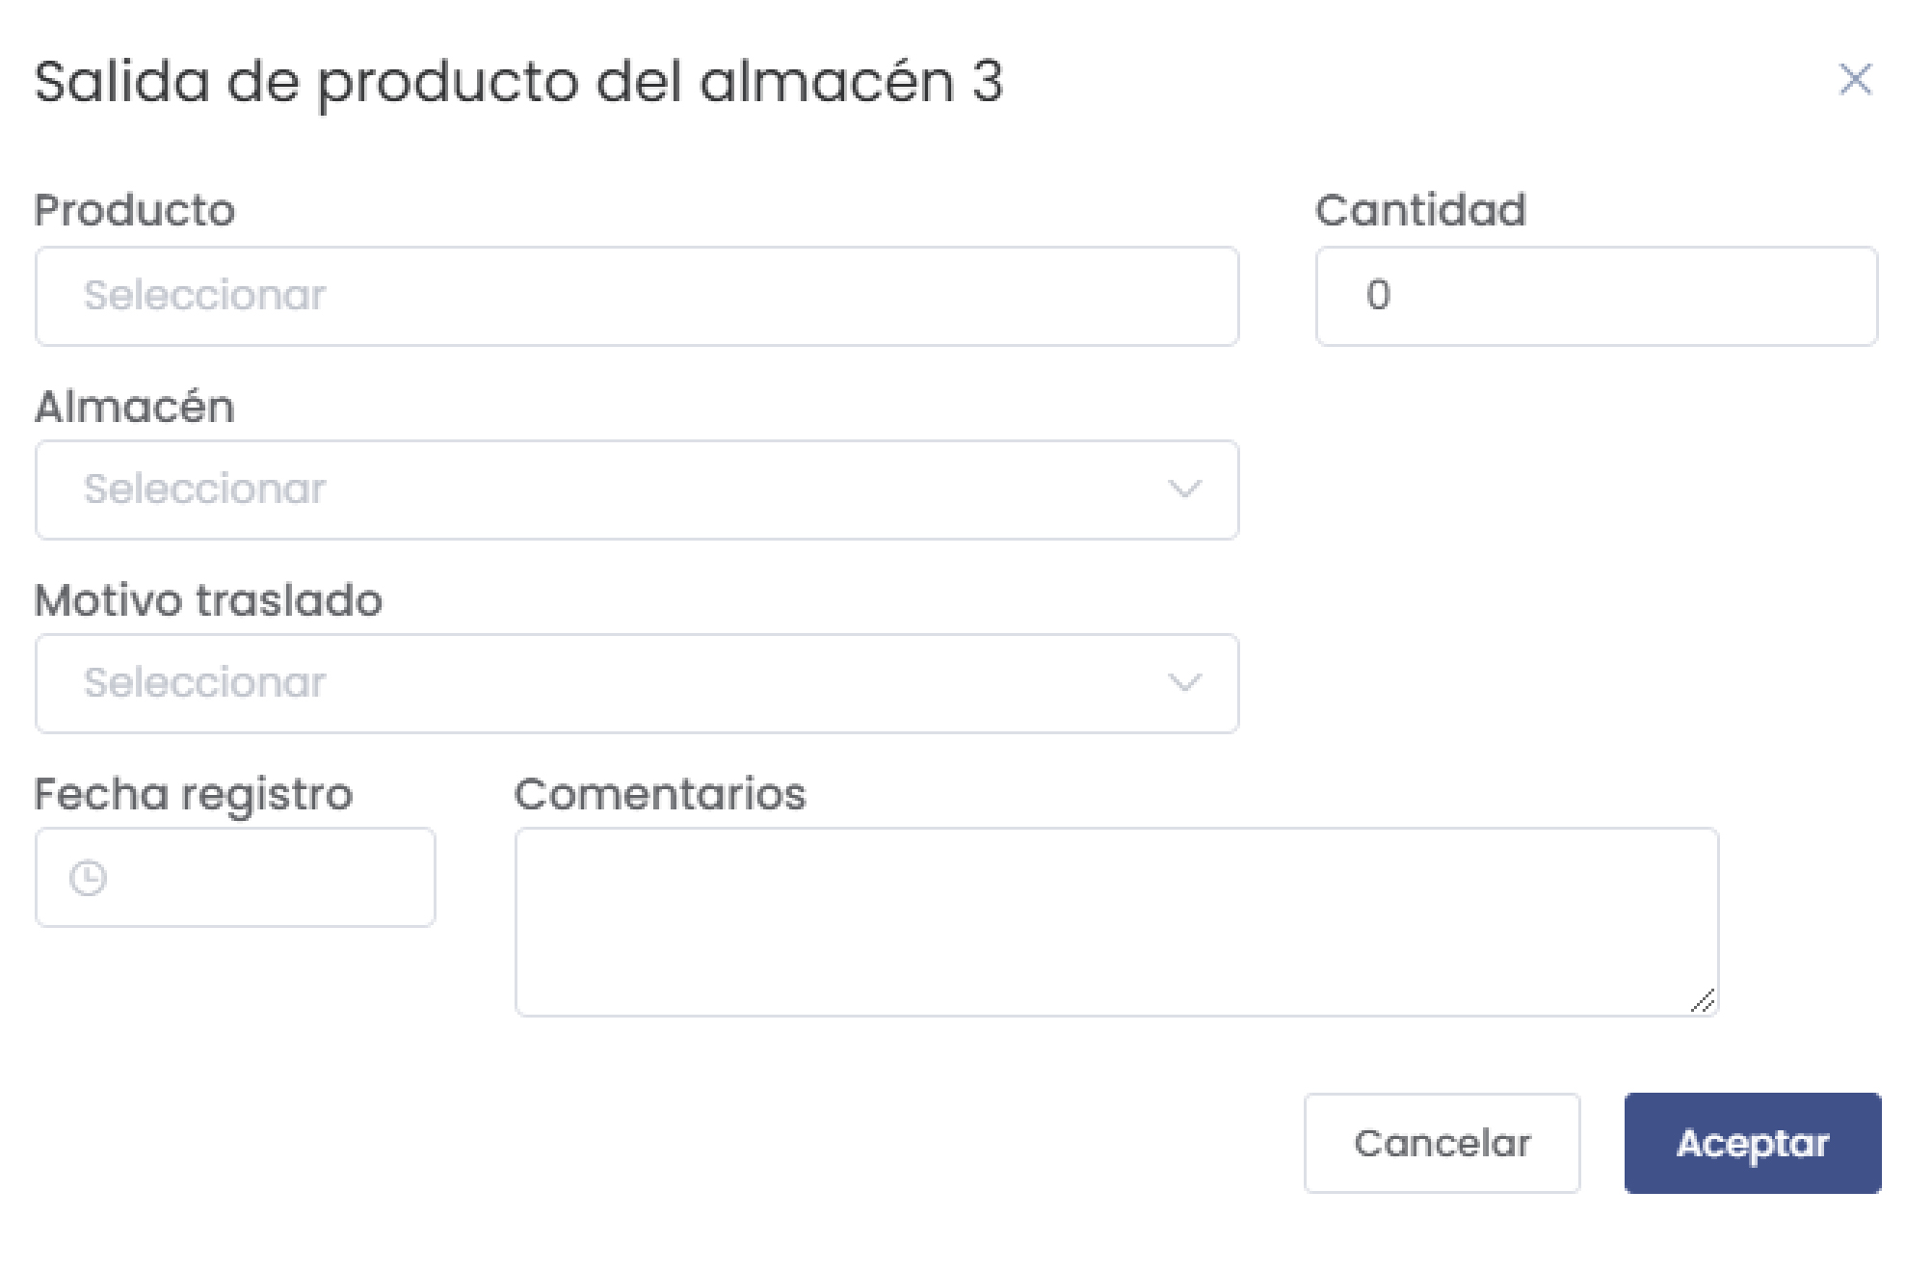Open the Producto Seleccionar field

pyautogui.click(x=636, y=296)
